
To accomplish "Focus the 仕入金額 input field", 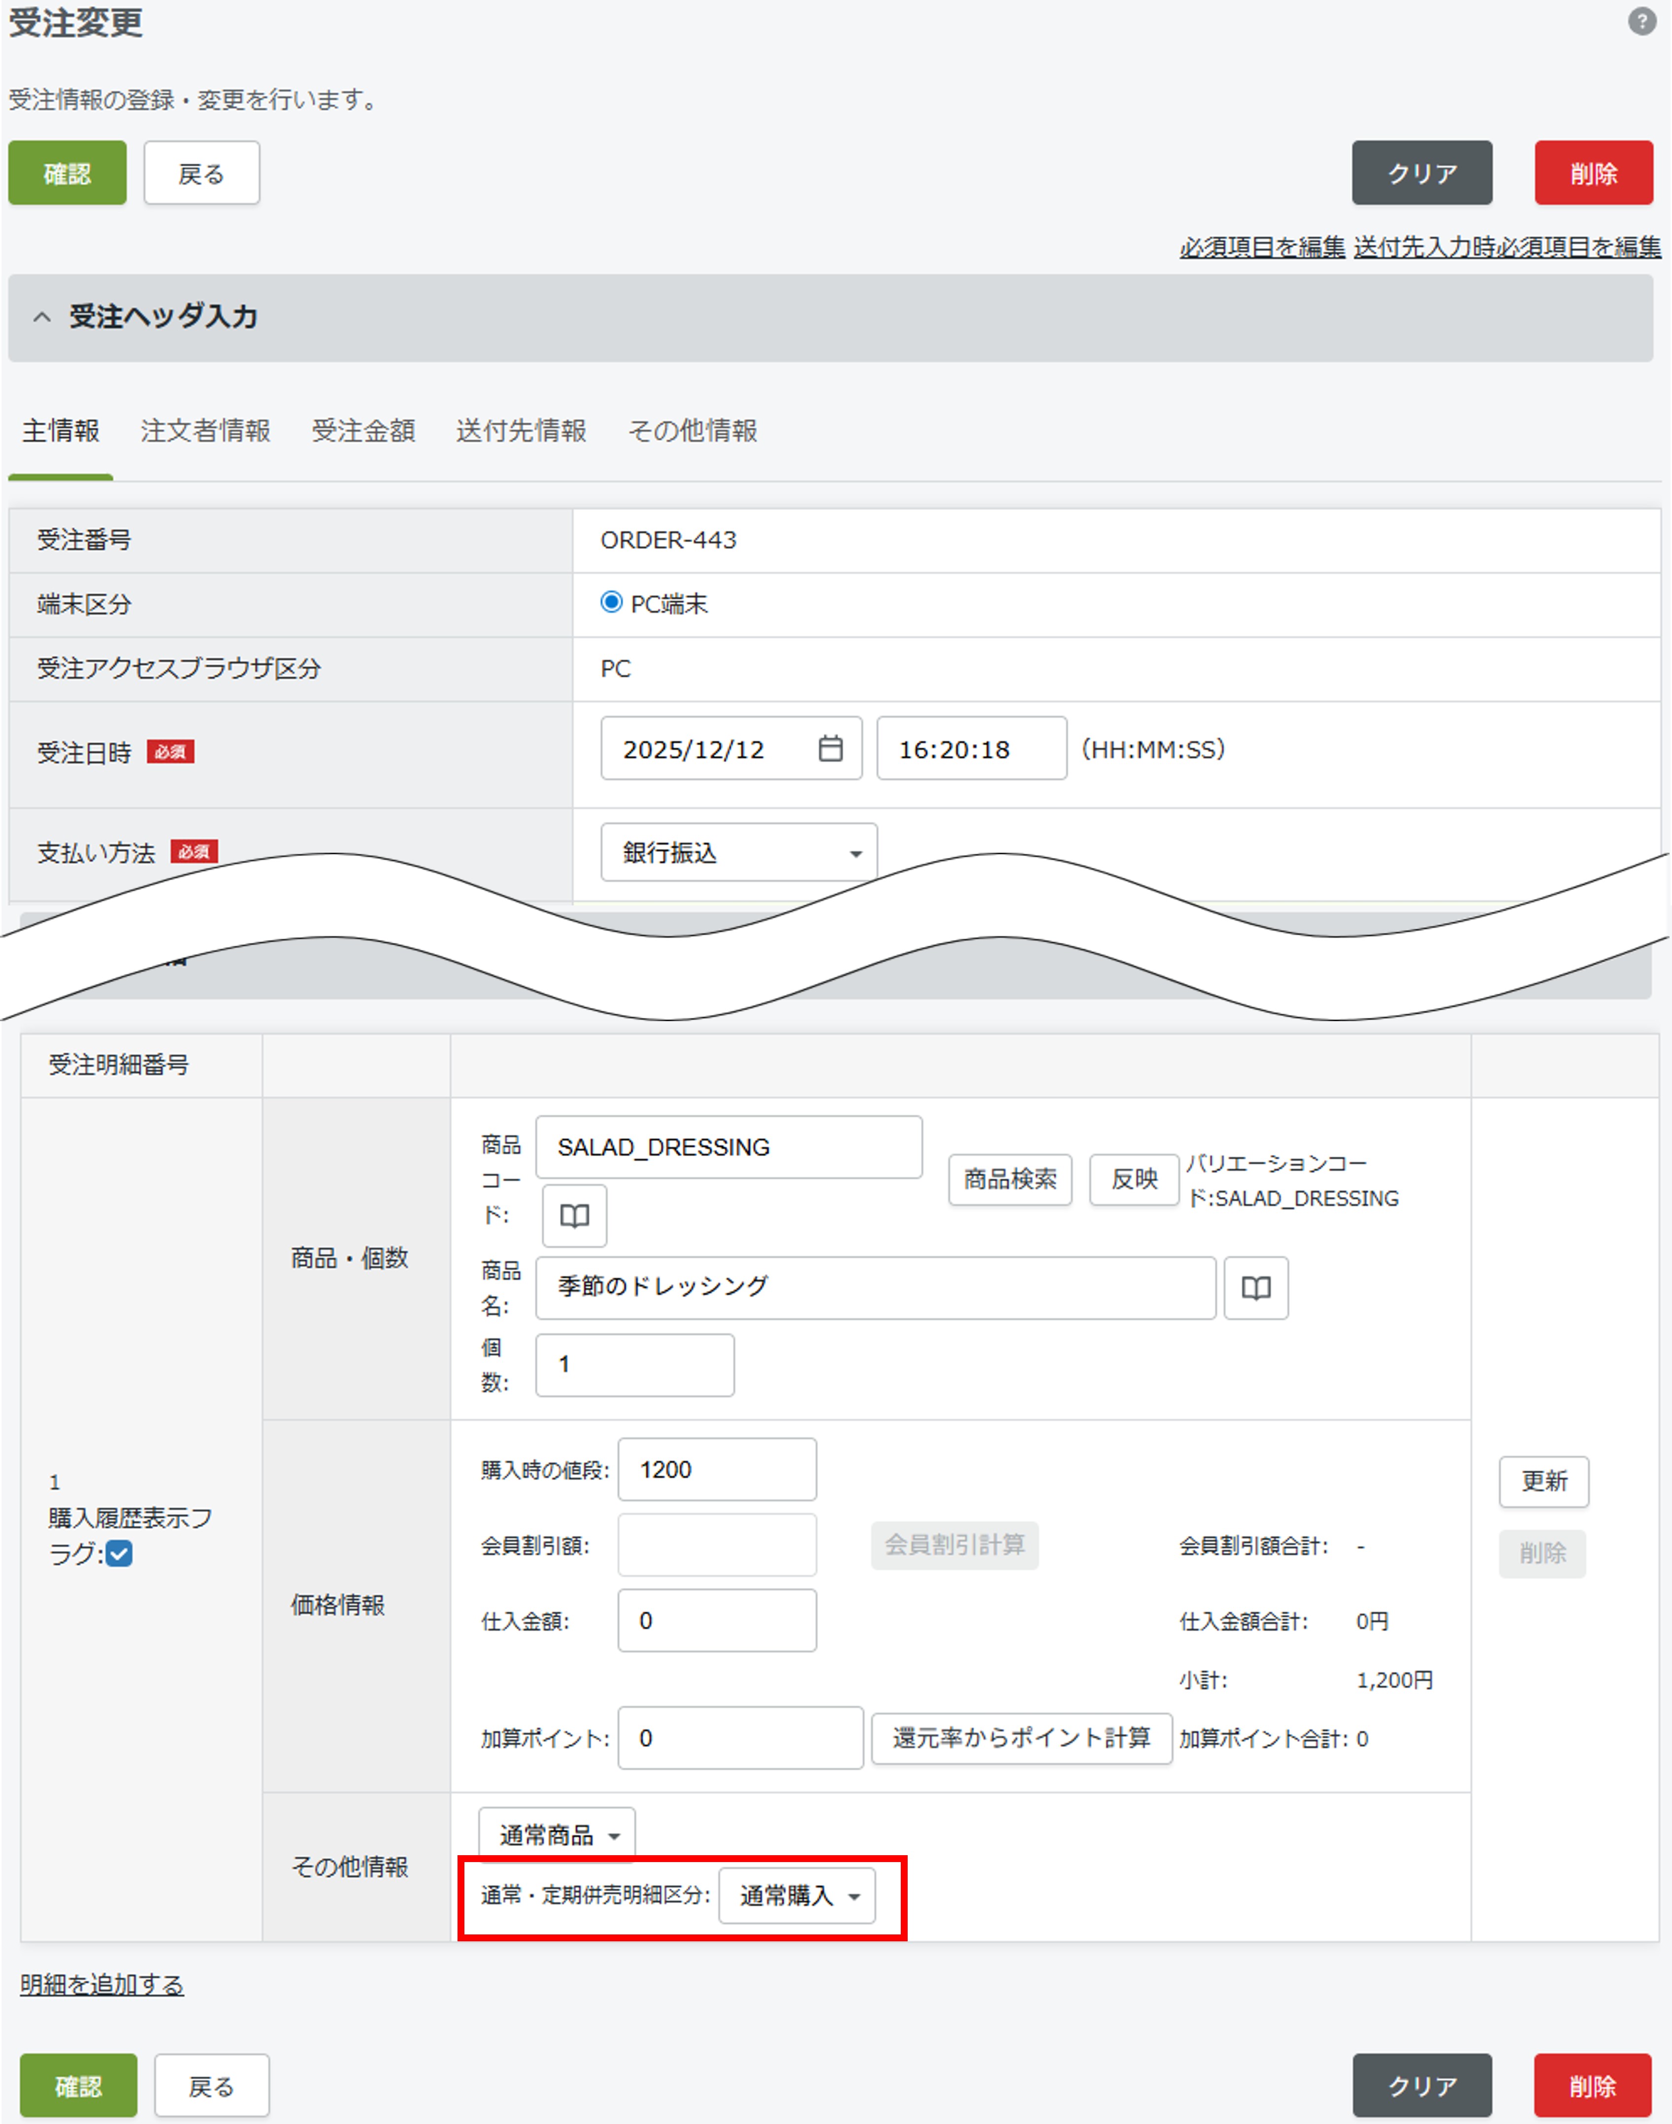I will [718, 1621].
